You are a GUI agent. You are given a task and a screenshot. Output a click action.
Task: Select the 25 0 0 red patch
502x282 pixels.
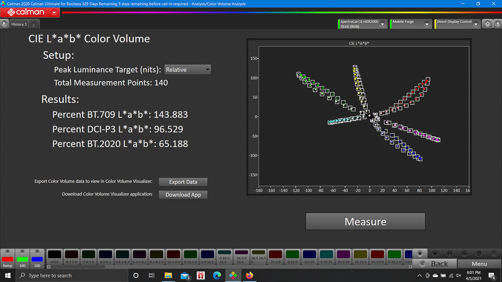tap(275, 256)
